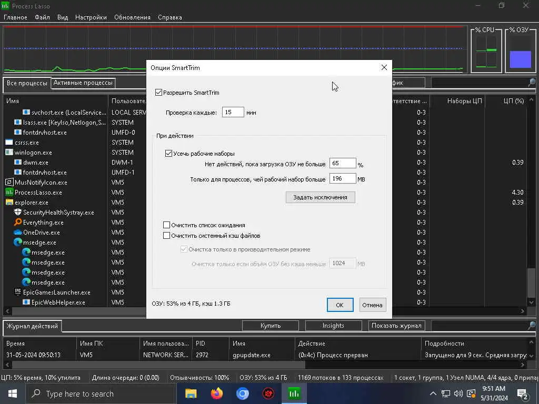Screen dimensions: 539x404
Task: Open Firefox from the taskbar
Action: click(216, 393)
